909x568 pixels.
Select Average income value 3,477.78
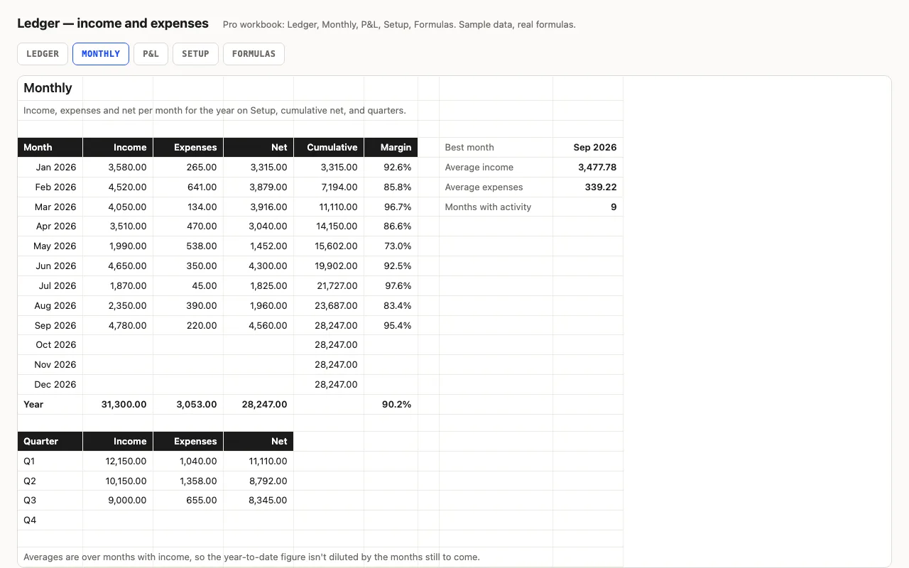point(588,167)
